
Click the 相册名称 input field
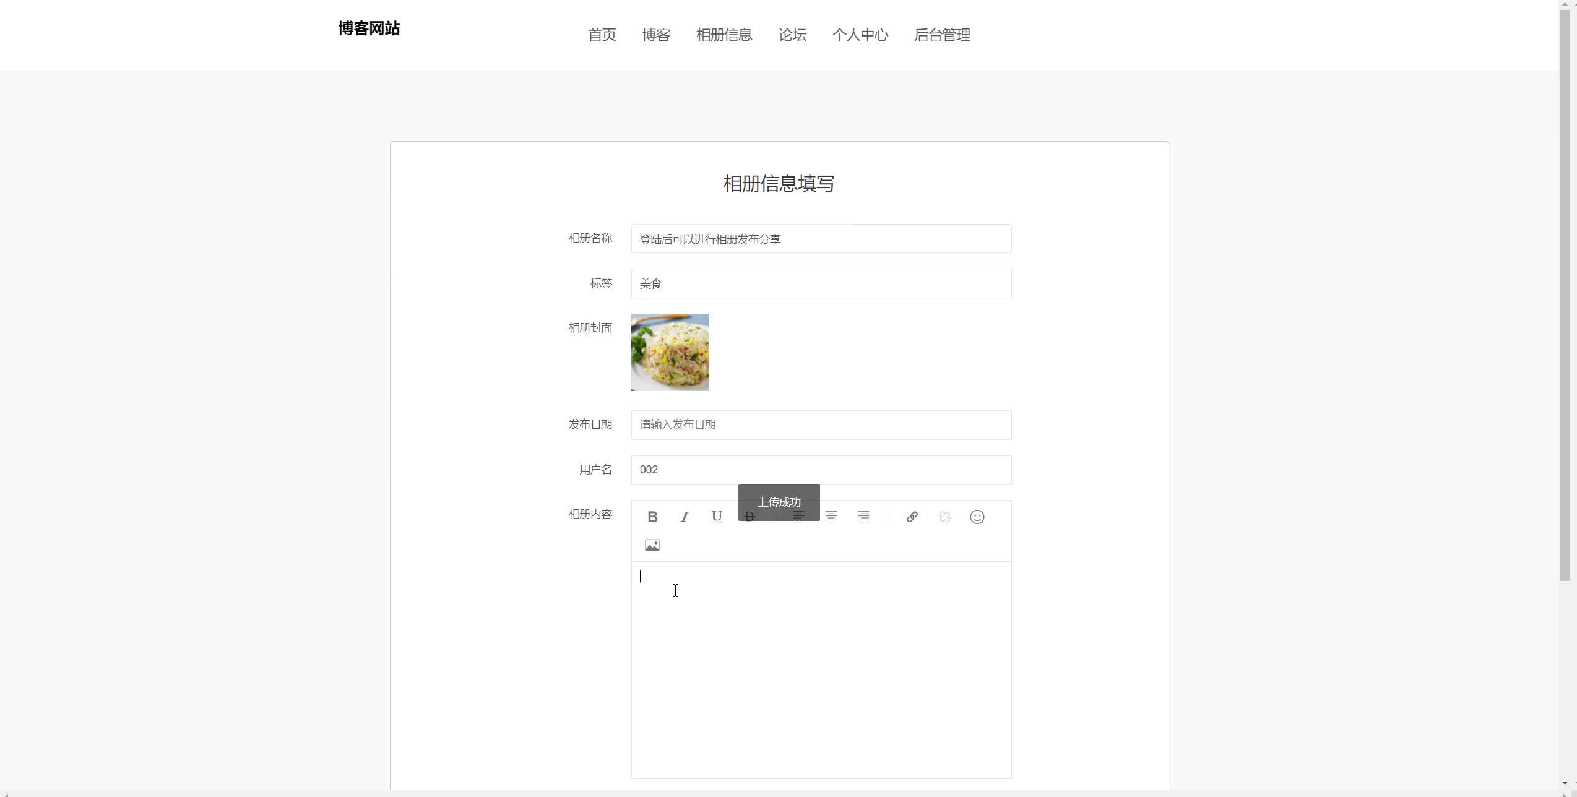pos(821,239)
